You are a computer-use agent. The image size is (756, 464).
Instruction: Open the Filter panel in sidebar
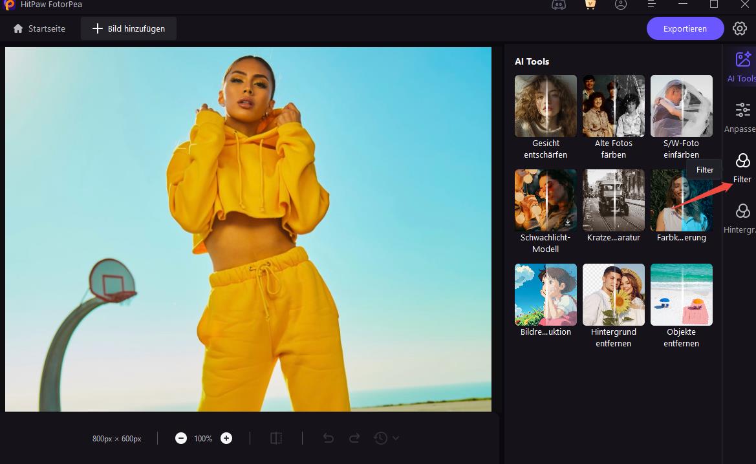click(742, 167)
